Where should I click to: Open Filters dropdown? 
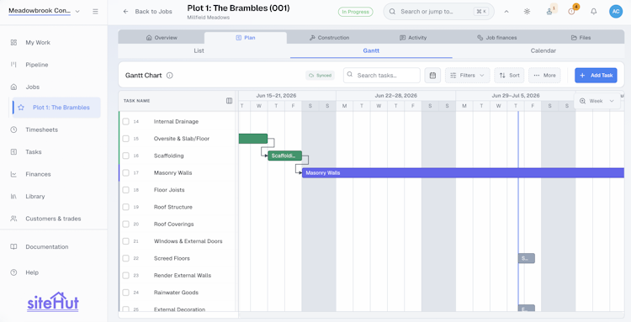point(467,75)
